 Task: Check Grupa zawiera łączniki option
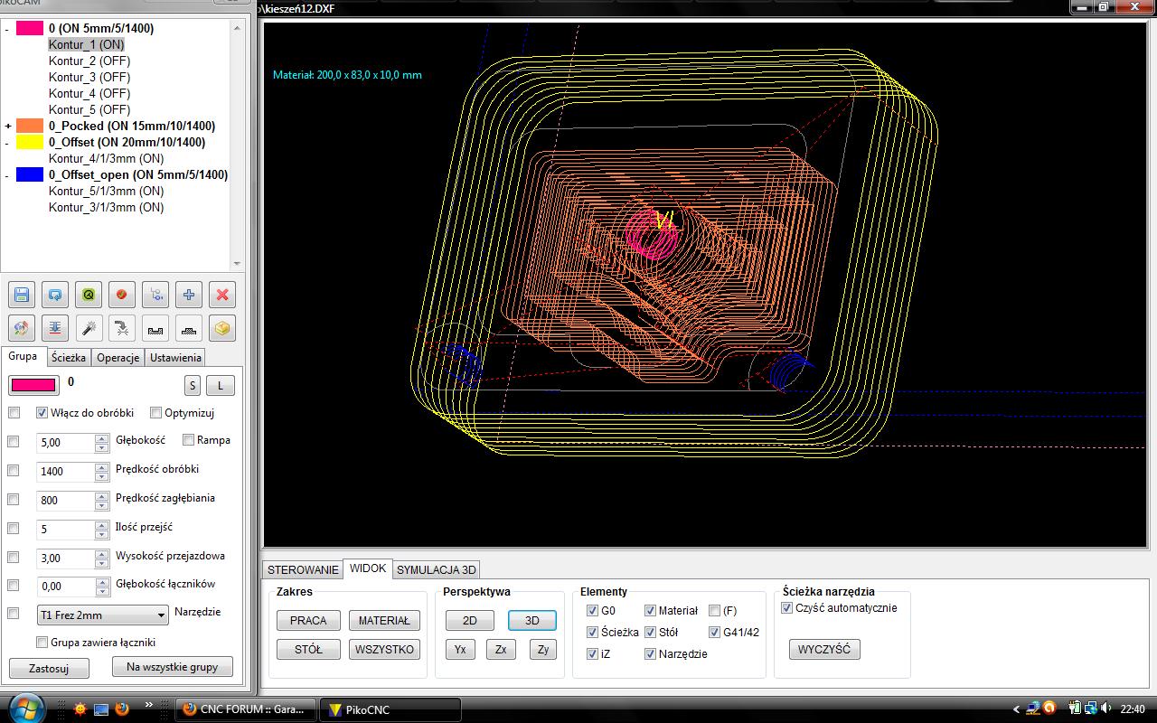click(42, 643)
